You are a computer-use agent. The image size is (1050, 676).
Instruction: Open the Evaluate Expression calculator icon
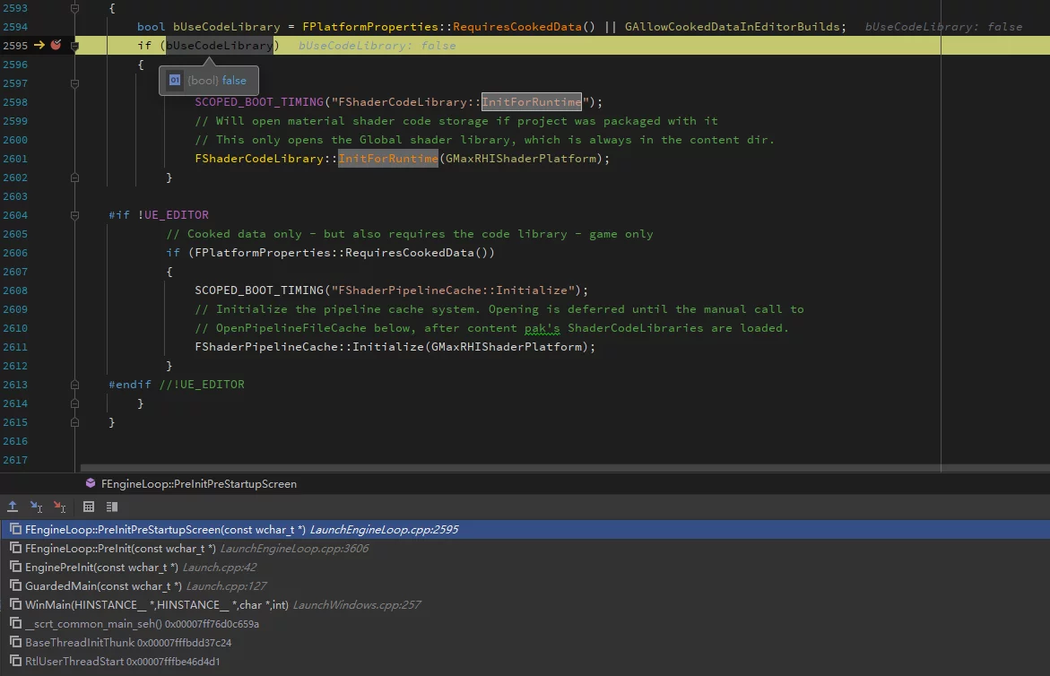click(88, 507)
